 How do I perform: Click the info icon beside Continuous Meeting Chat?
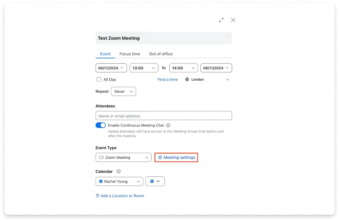pyautogui.click(x=168, y=125)
